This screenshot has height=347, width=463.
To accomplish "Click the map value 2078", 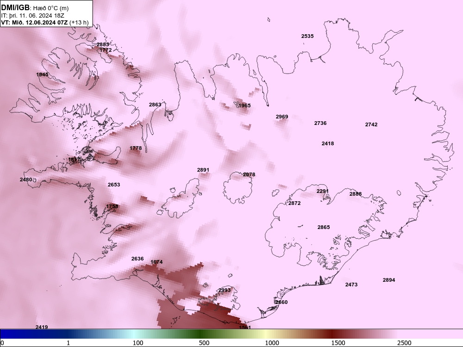I will [249, 175].
